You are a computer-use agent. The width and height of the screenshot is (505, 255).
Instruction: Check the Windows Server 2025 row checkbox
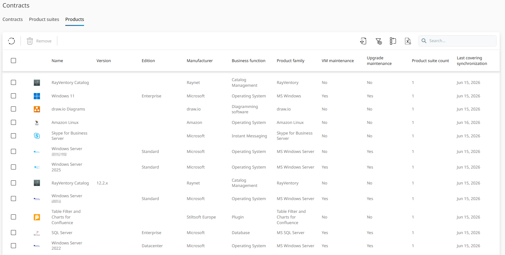[13, 167]
